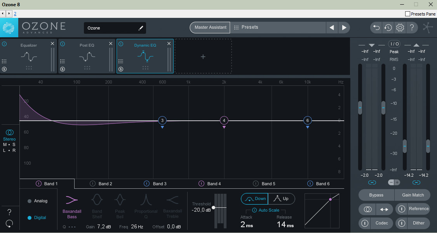Image resolution: width=437 pixels, height=233 pixels.
Task: Remove the Dynamic EQ module
Action: [x=169, y=43]
